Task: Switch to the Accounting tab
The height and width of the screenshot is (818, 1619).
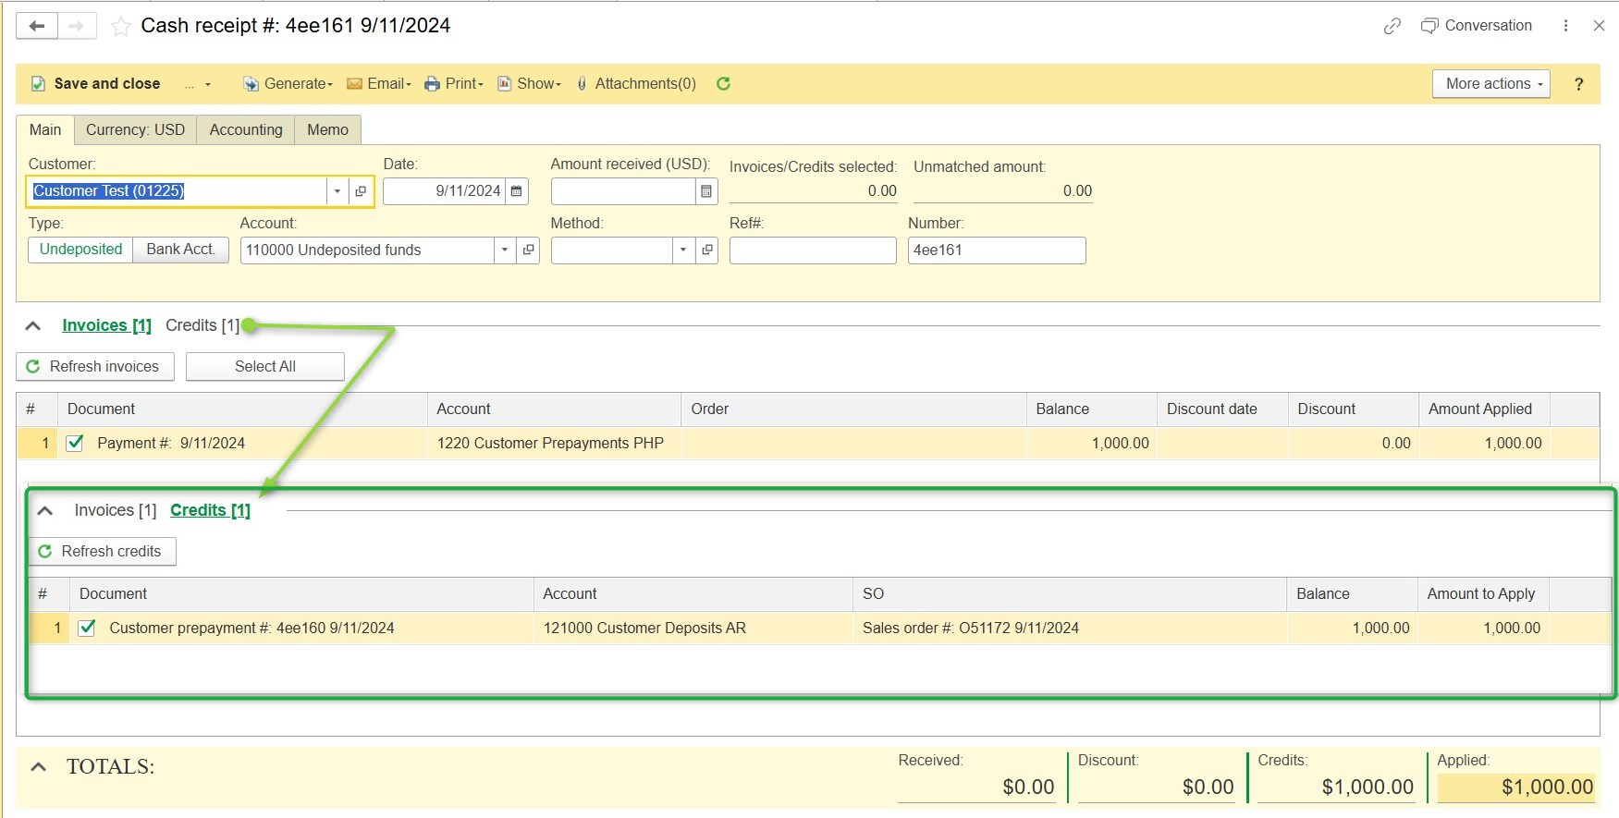Action: 246,129
